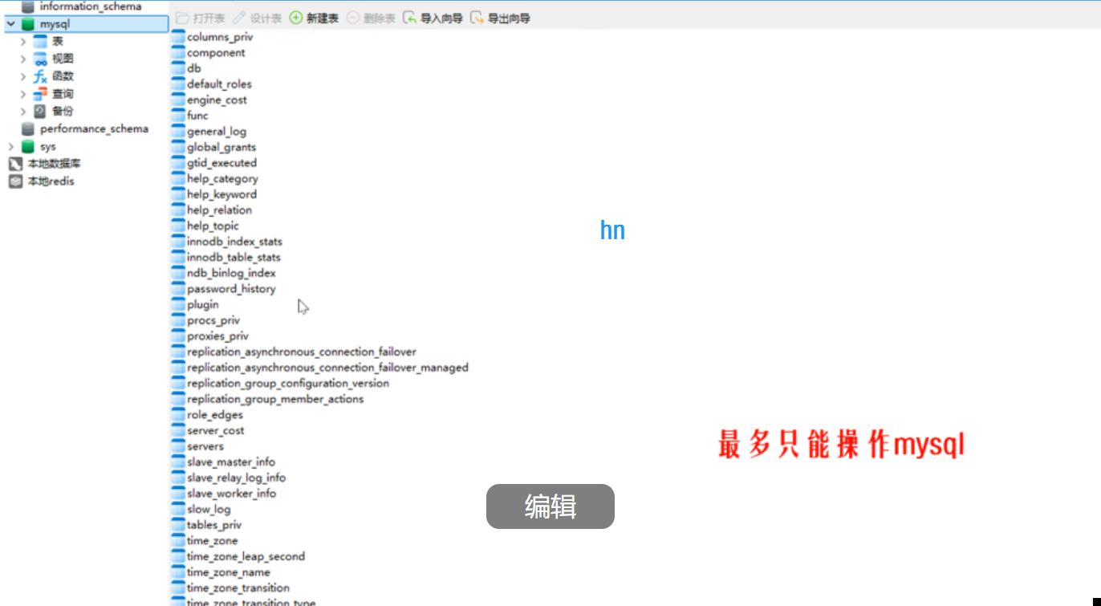1101x606 pixels.
Task: Click the Open Table (打开表) toolbar button
Action: pos(200,18)
